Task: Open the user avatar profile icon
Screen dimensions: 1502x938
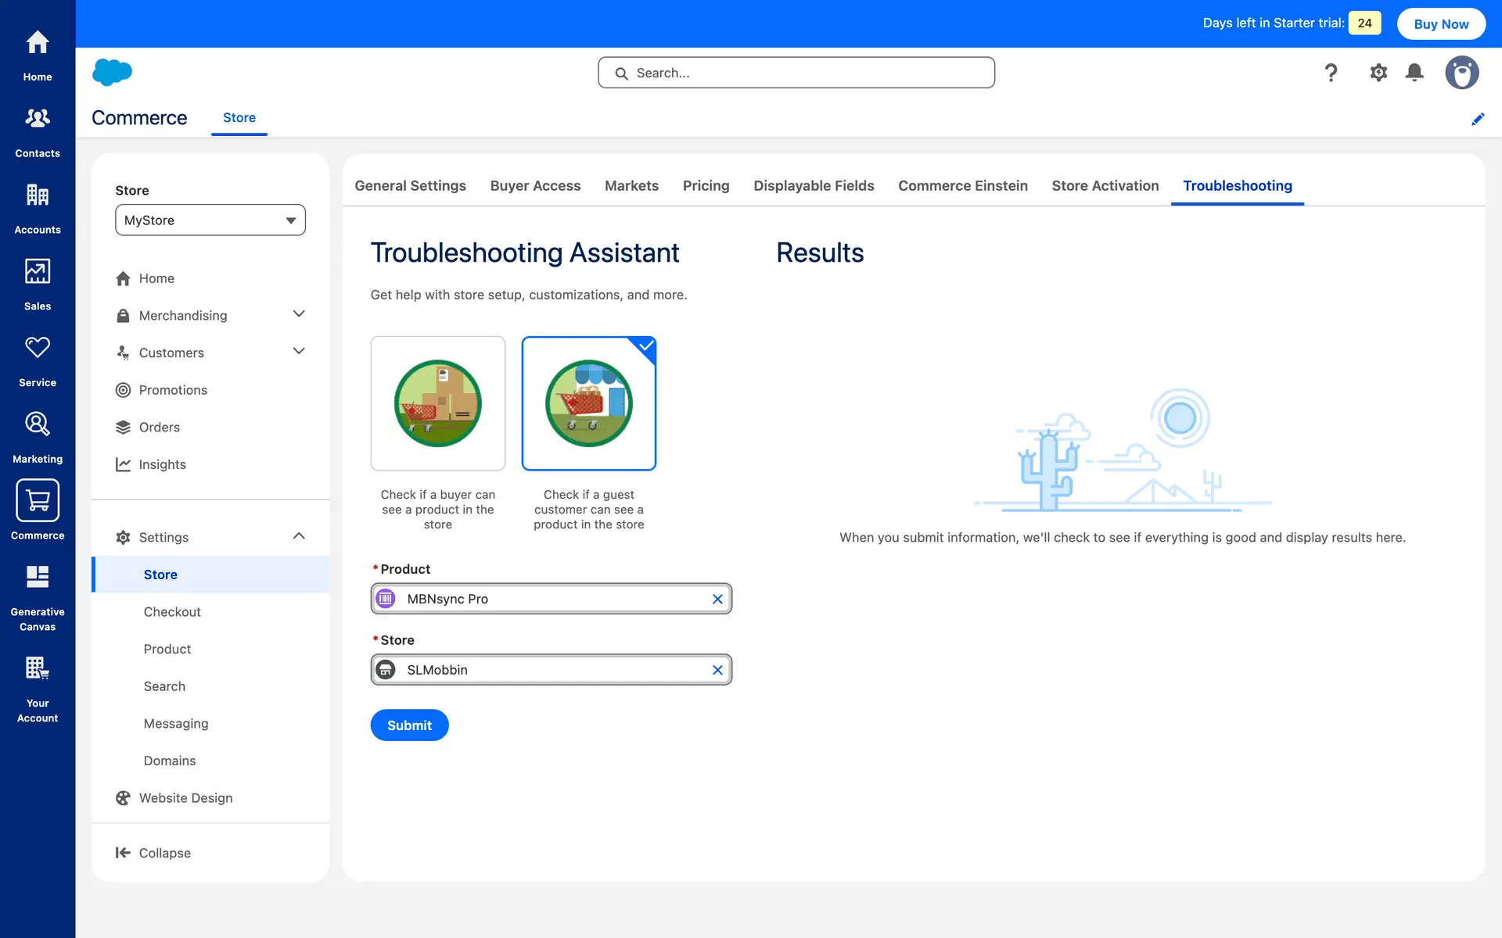Action: pos(1461,73)
